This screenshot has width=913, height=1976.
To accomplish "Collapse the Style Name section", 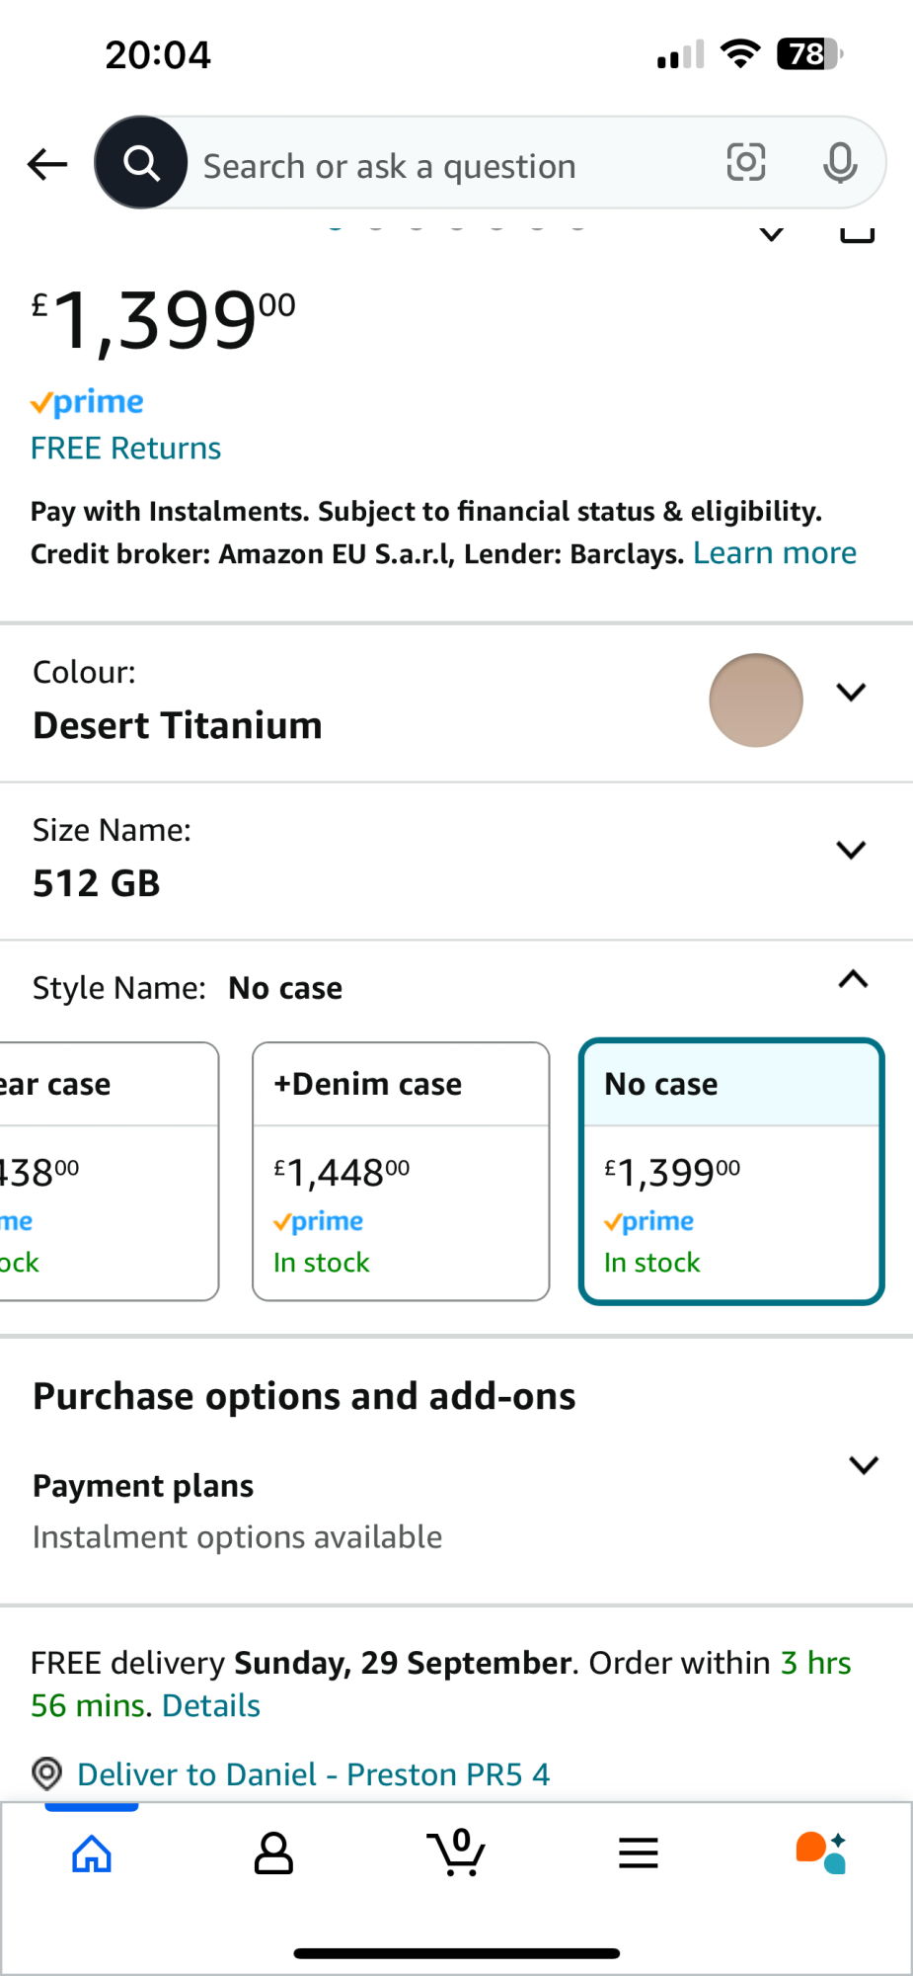I will tap(853, 980).
